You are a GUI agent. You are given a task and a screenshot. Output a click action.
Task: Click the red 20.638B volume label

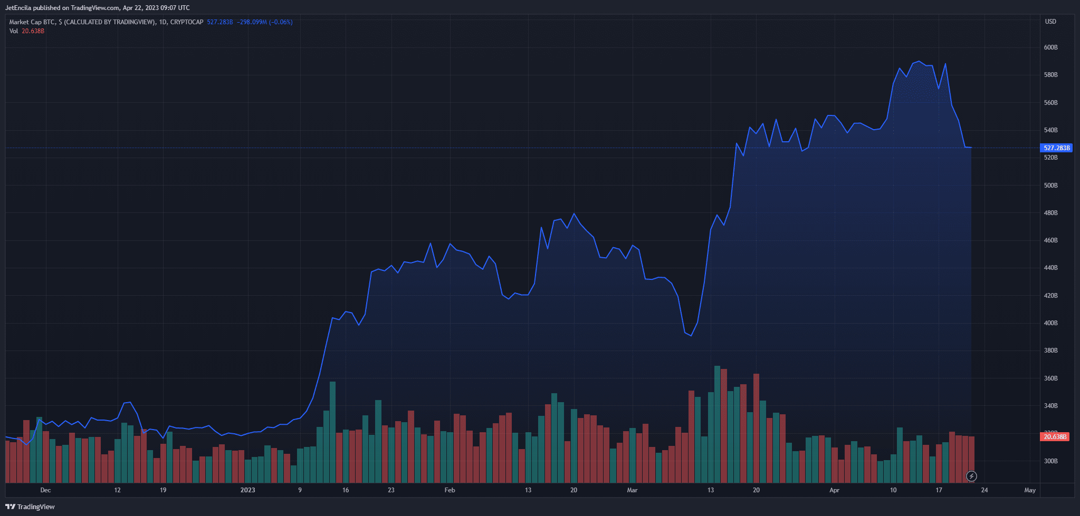(1056, 436)
